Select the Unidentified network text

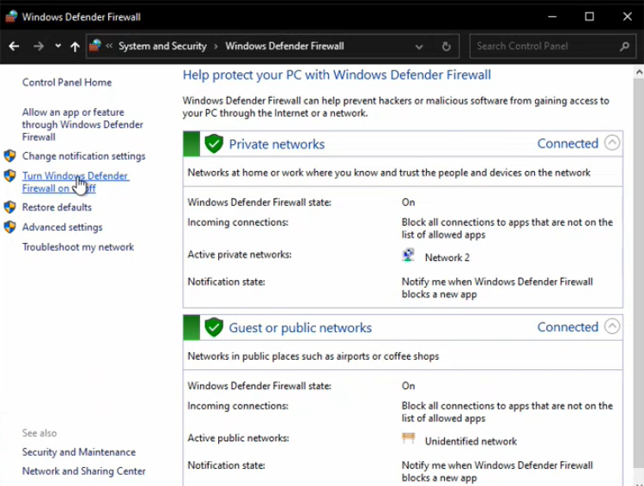[471, 441]
